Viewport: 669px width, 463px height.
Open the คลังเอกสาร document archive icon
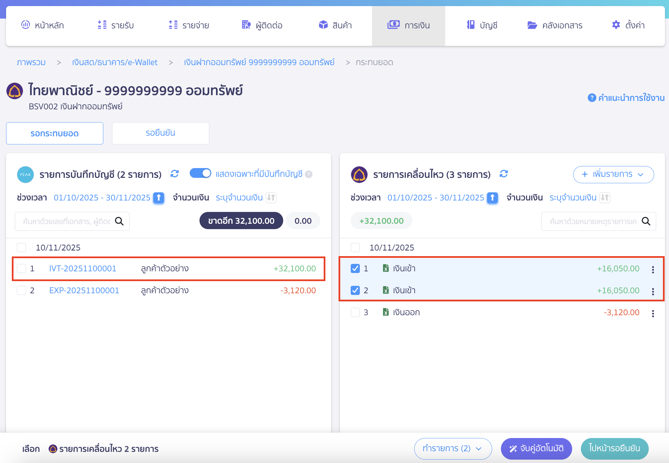532,25
